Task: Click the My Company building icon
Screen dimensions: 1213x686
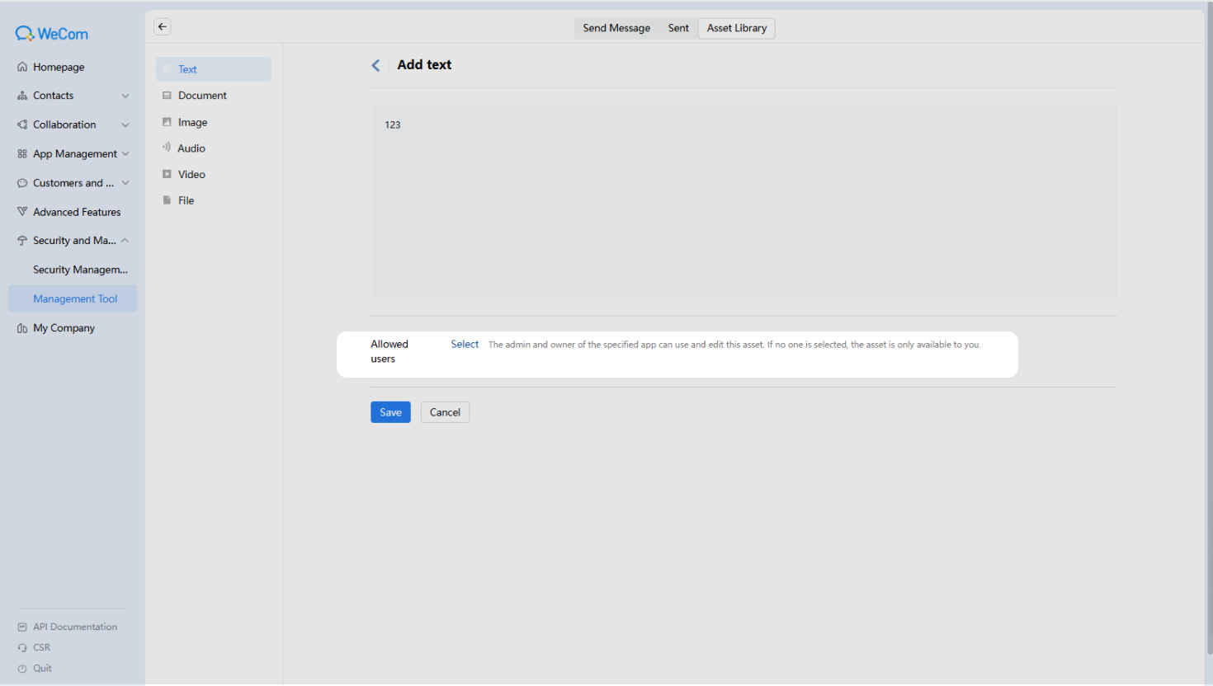Action: click(22, 328)
